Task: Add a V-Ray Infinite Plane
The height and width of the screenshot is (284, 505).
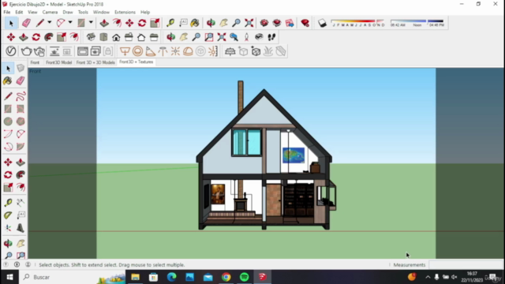Action: (230, 51)
